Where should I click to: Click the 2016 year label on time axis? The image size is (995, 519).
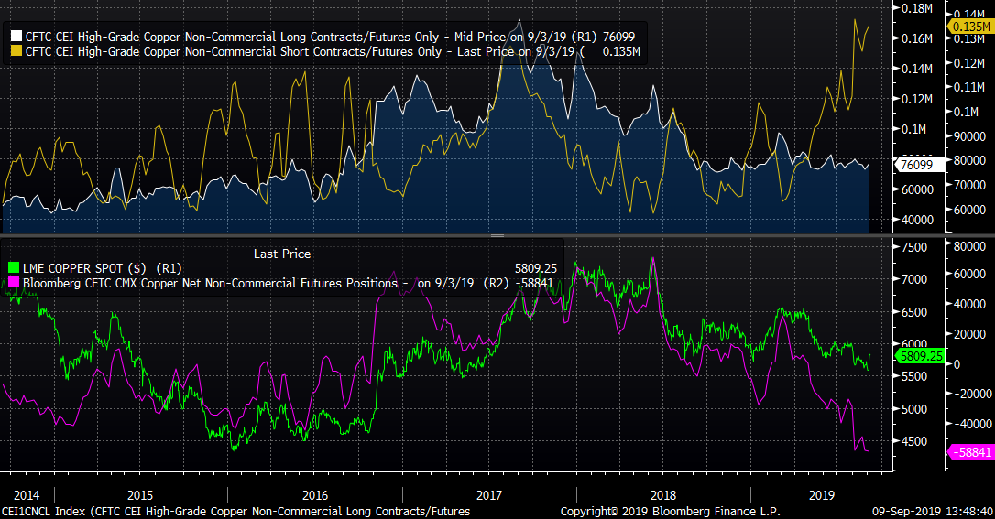point(315,495)
